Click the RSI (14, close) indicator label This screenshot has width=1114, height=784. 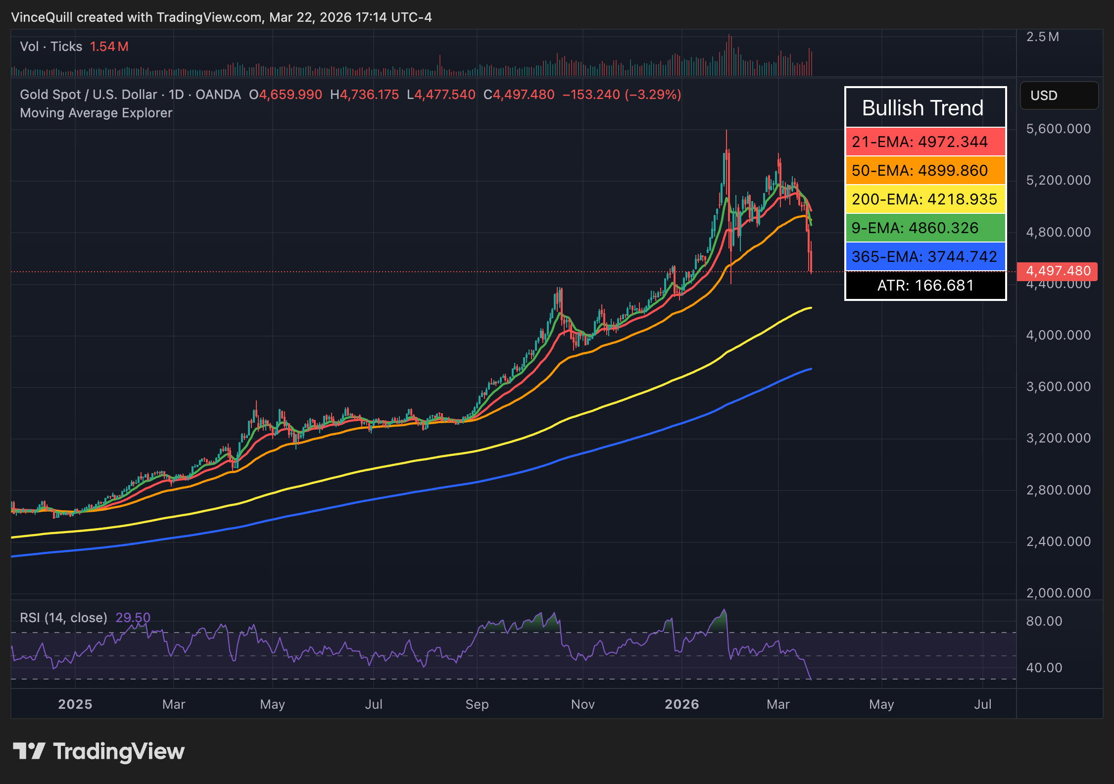(x=64, y=617)
